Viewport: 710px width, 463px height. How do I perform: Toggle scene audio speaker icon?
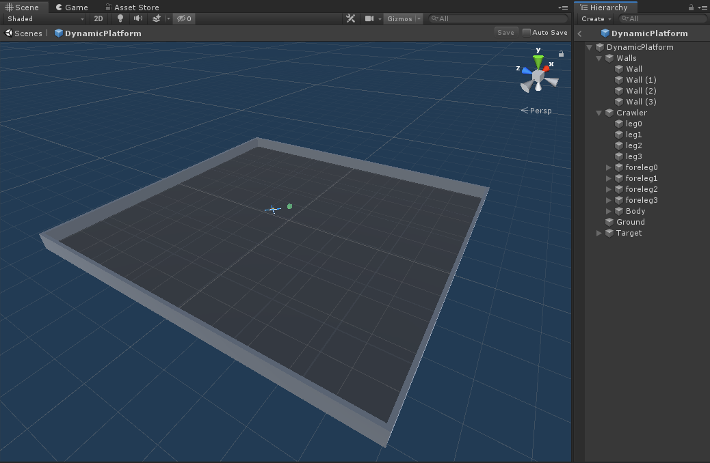138,18
